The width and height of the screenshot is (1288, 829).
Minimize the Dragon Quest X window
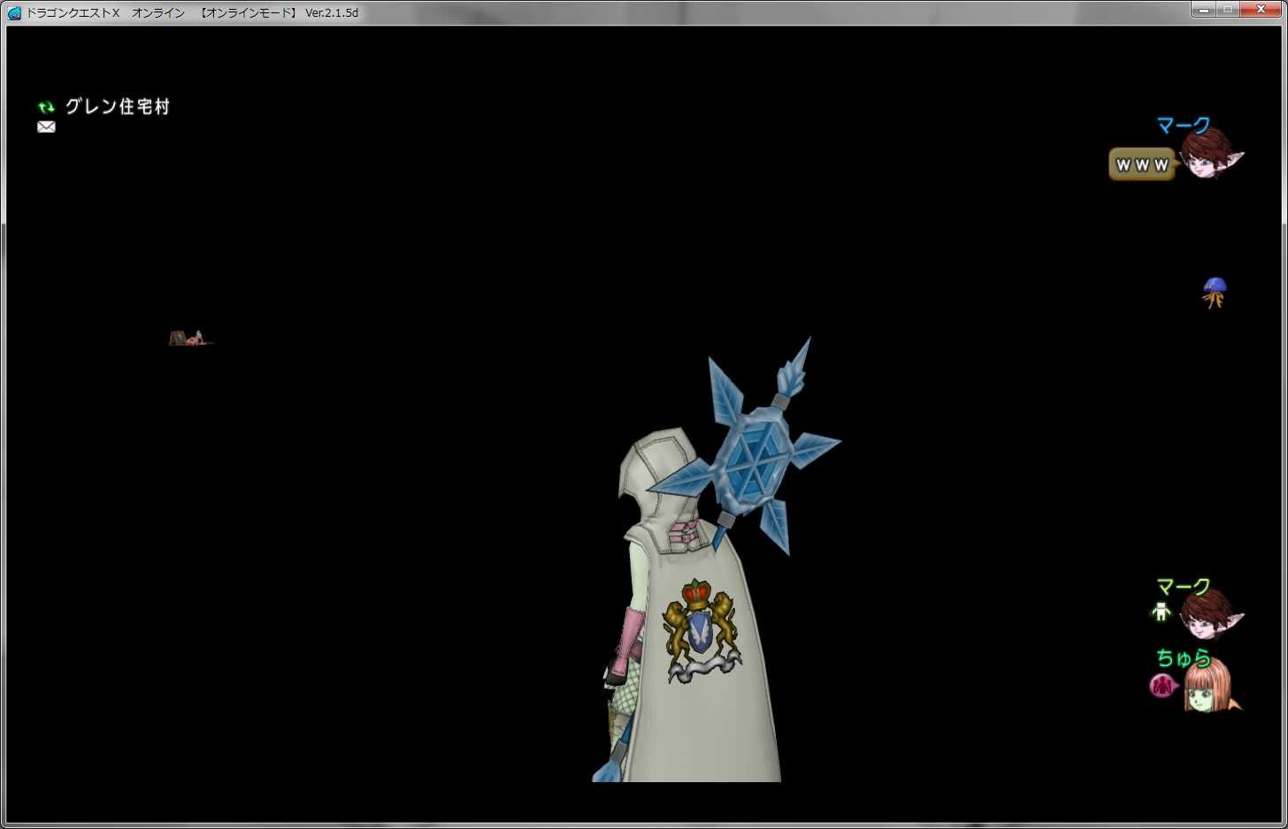coord(1203,10)
